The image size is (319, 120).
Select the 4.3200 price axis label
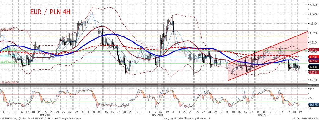click(x=313, y=33)
